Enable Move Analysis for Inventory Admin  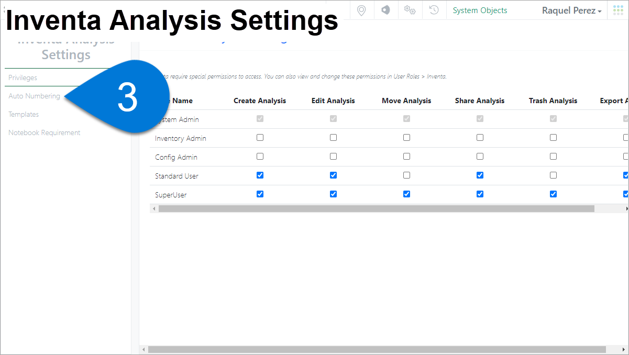click(406, 138)
